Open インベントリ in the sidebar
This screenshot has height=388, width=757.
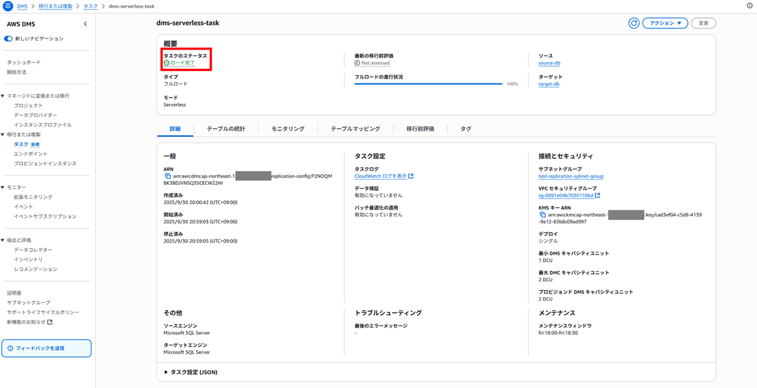[28, 259]
